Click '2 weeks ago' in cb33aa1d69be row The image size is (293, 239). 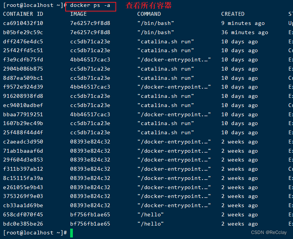[240, 205]
